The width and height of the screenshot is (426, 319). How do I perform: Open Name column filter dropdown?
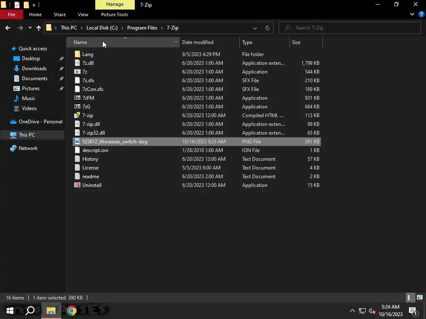click(176, 42)
